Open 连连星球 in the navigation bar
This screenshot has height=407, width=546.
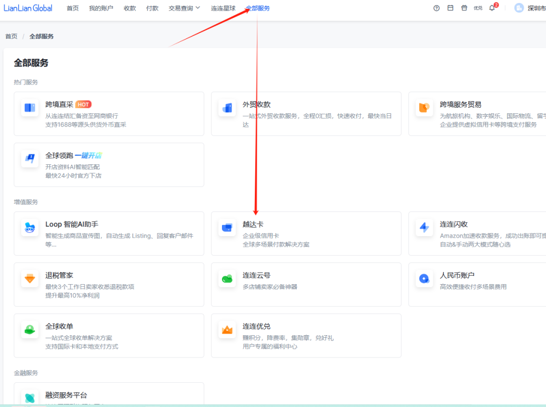coord(223,8)
